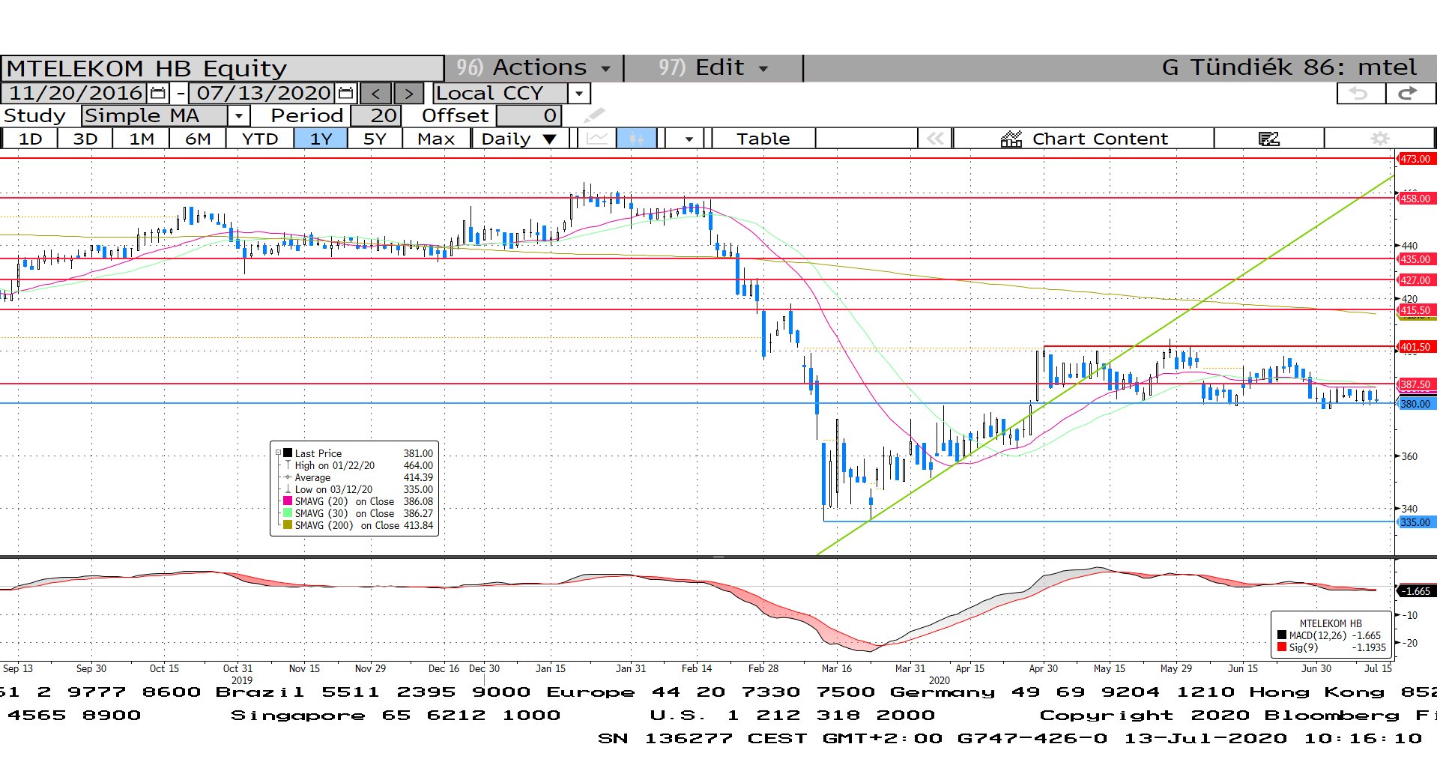This screenshot has width=1437, height=768.
Task: Select the 458.00 price level label
Action: click(x=1416, y=199)
